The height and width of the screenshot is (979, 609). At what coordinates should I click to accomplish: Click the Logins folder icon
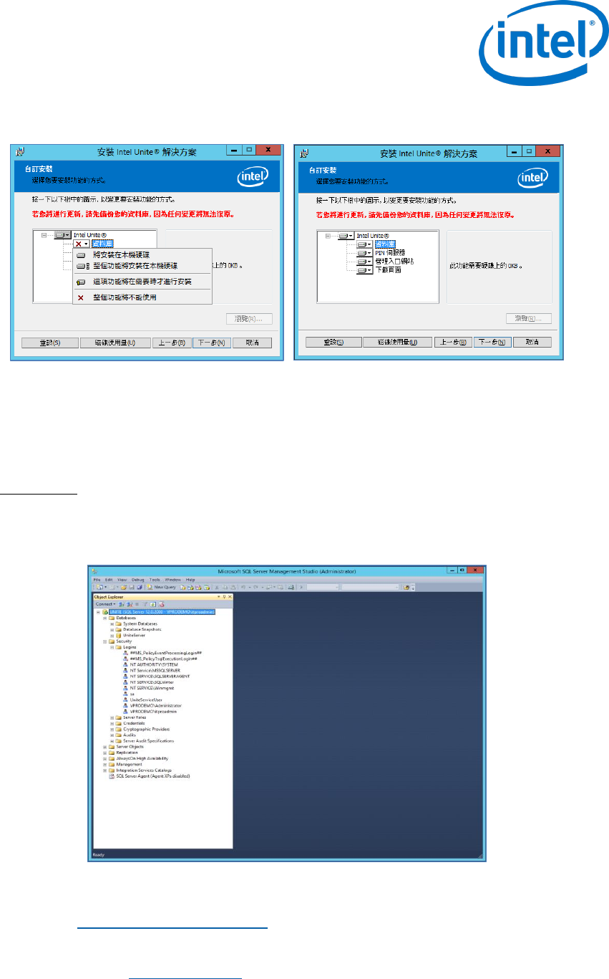click(119, 647)
